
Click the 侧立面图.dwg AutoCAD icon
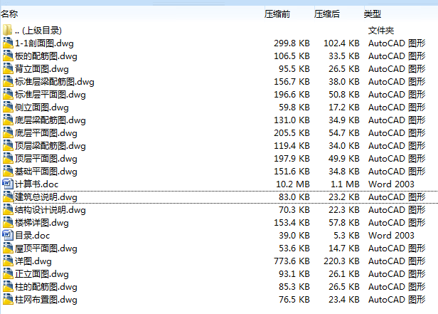pyautogui.click(x=8, y=107)
